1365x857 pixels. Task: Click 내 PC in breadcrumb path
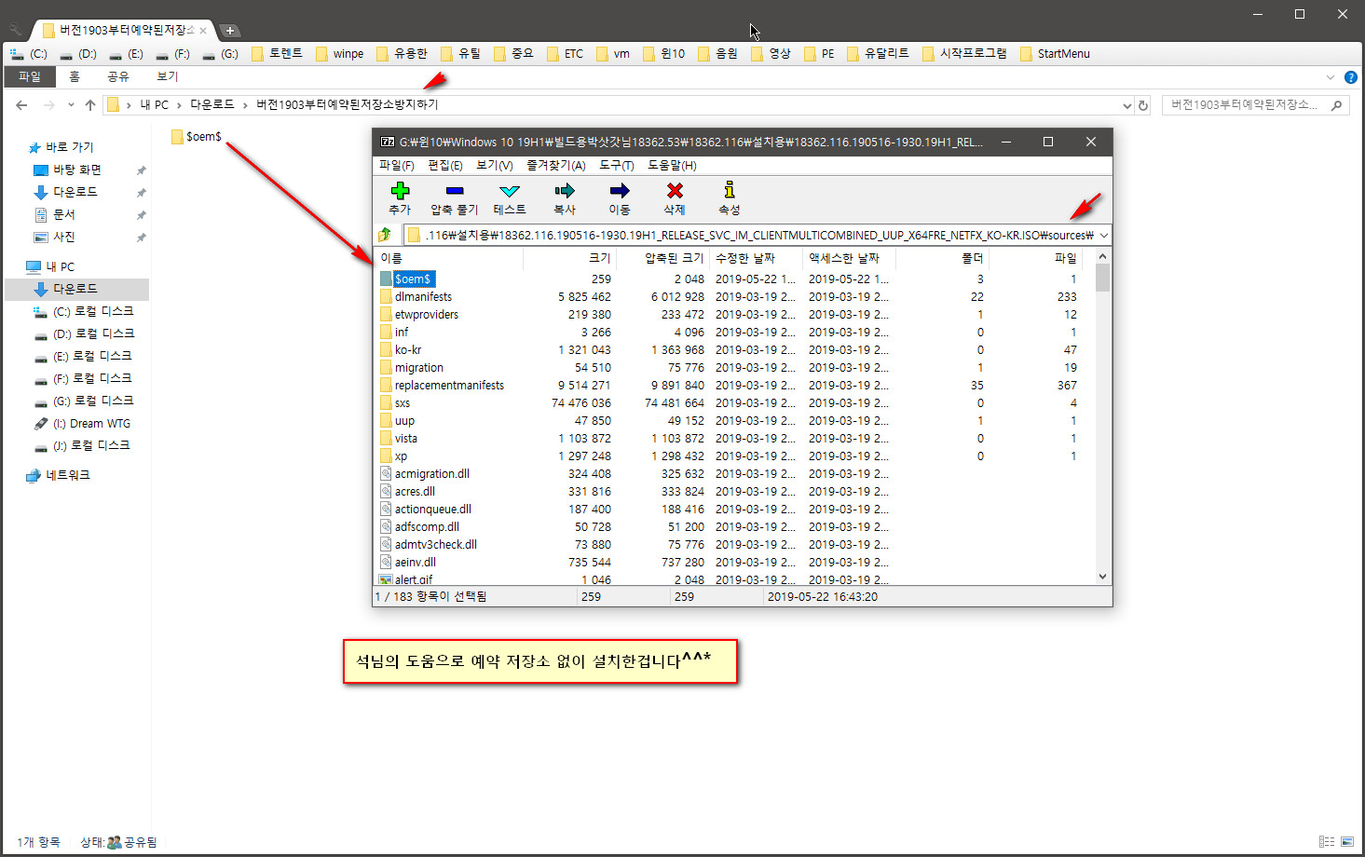(155, 104)
